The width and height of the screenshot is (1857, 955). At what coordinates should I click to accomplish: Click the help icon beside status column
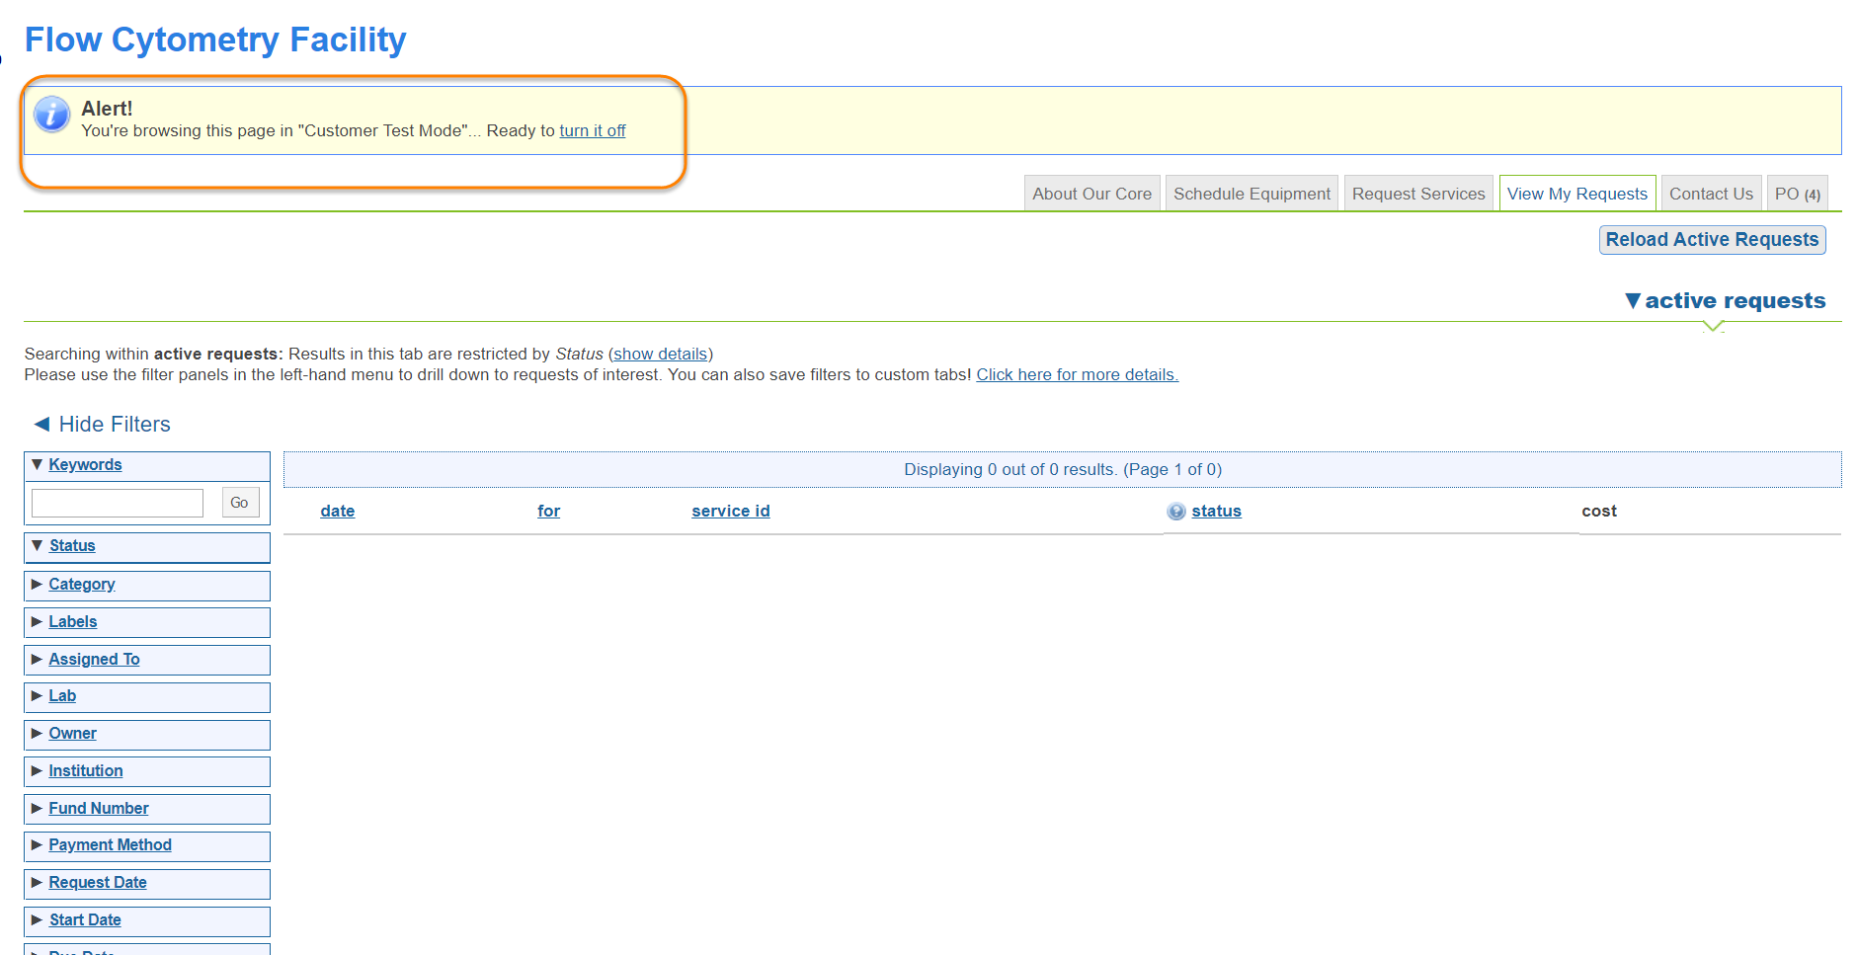pyautogui.click(x=1175, y=512)
